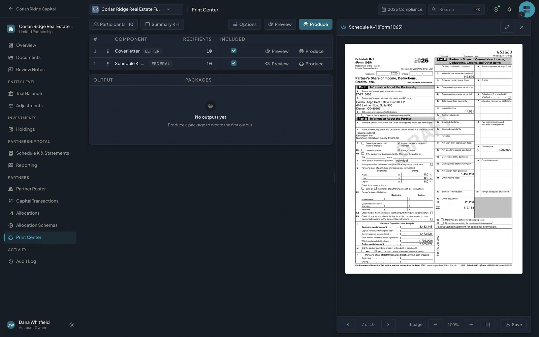Uncheck Included for Cover letter

[x=234, y=51]
